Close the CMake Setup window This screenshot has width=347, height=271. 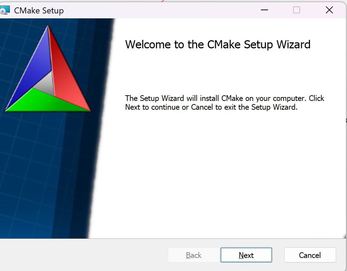click(329, 10)
